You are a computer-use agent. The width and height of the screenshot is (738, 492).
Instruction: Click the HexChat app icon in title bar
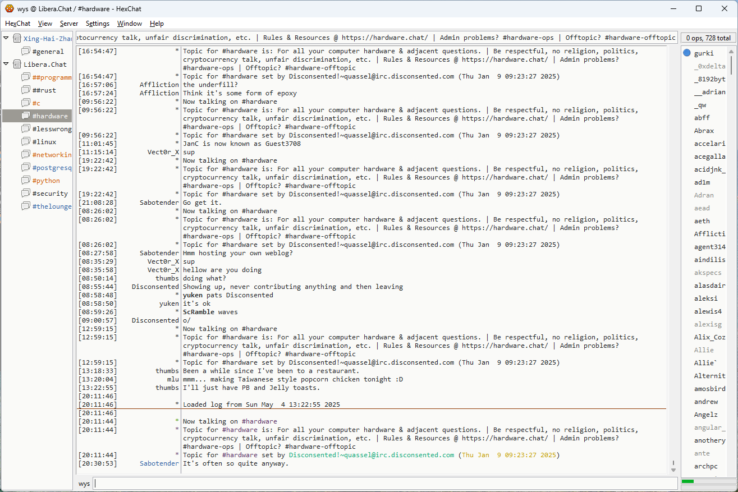[9, 8]
